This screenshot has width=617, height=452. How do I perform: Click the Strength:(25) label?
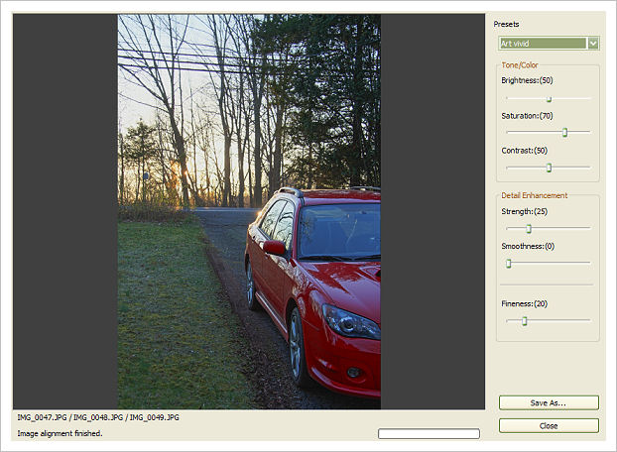[524, 211]
